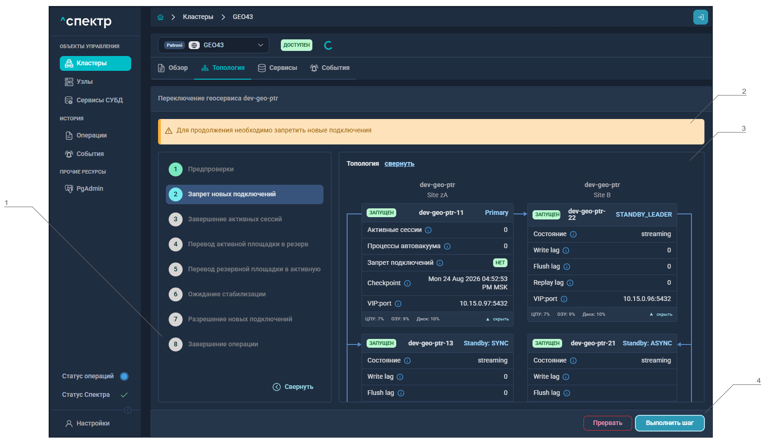767x438 pixels.
Task: Click the Прервать button
Action: click(x=608, y=423)
